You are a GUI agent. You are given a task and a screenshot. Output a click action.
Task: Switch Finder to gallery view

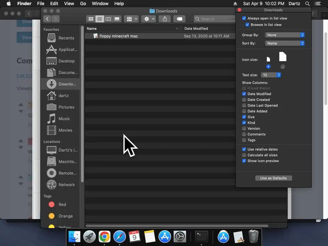(117, 19)
